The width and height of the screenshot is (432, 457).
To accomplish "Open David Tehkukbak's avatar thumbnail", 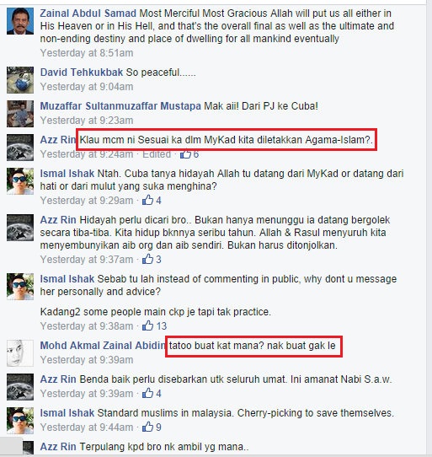I will coord(20,80).
